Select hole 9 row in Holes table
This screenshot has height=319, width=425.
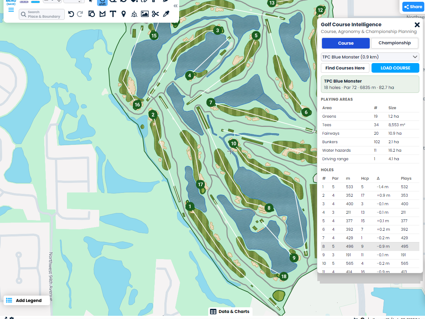(x=370, y=255)
